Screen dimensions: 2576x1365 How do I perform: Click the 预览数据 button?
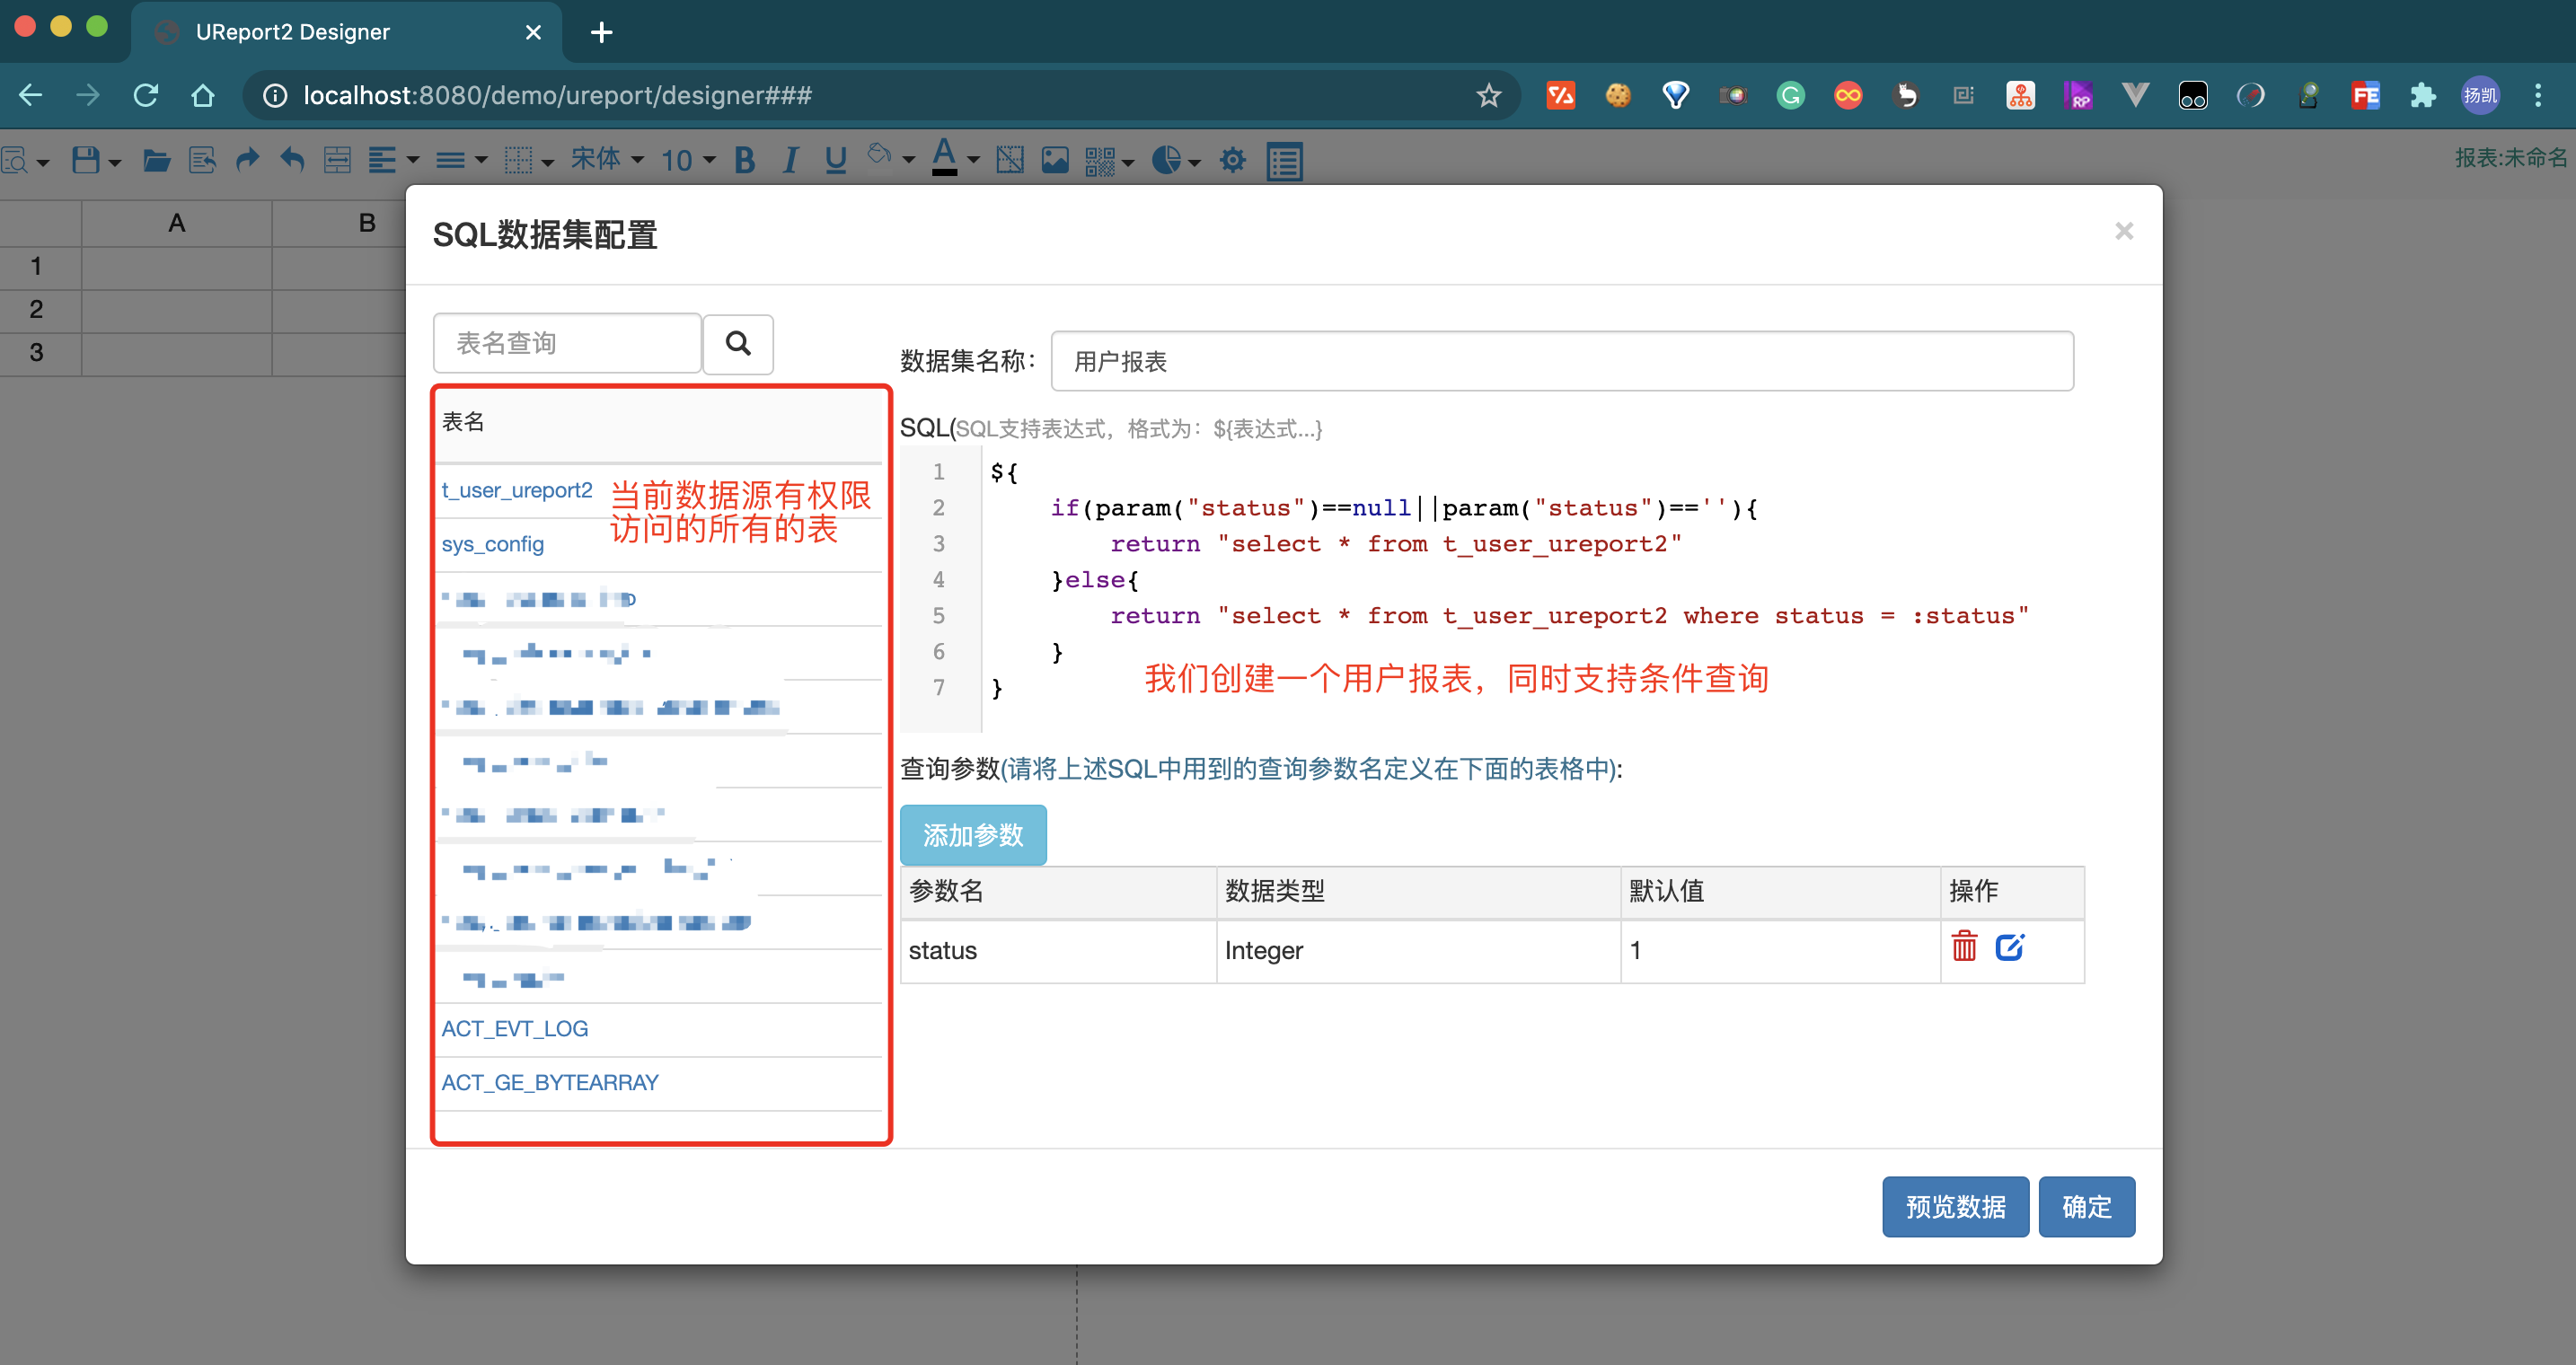(1955, 1207)
